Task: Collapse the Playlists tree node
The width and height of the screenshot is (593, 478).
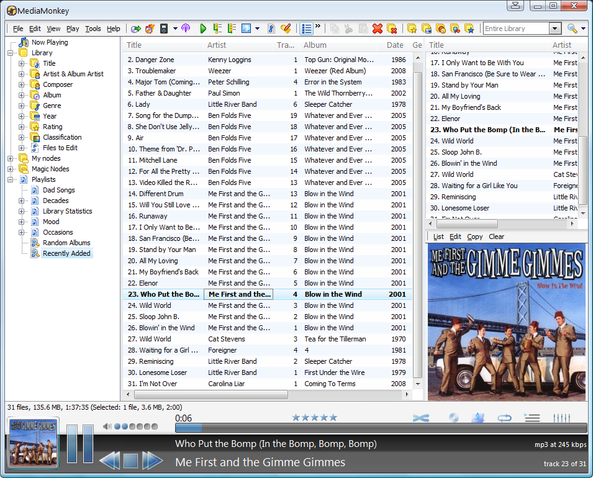Action: pyautogui.click(x=10, y=179)
